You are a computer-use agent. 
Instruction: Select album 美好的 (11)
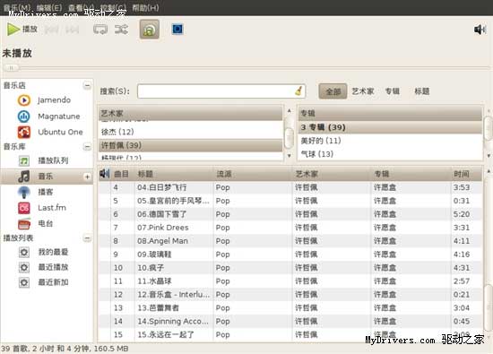click(x=390, y=141)
